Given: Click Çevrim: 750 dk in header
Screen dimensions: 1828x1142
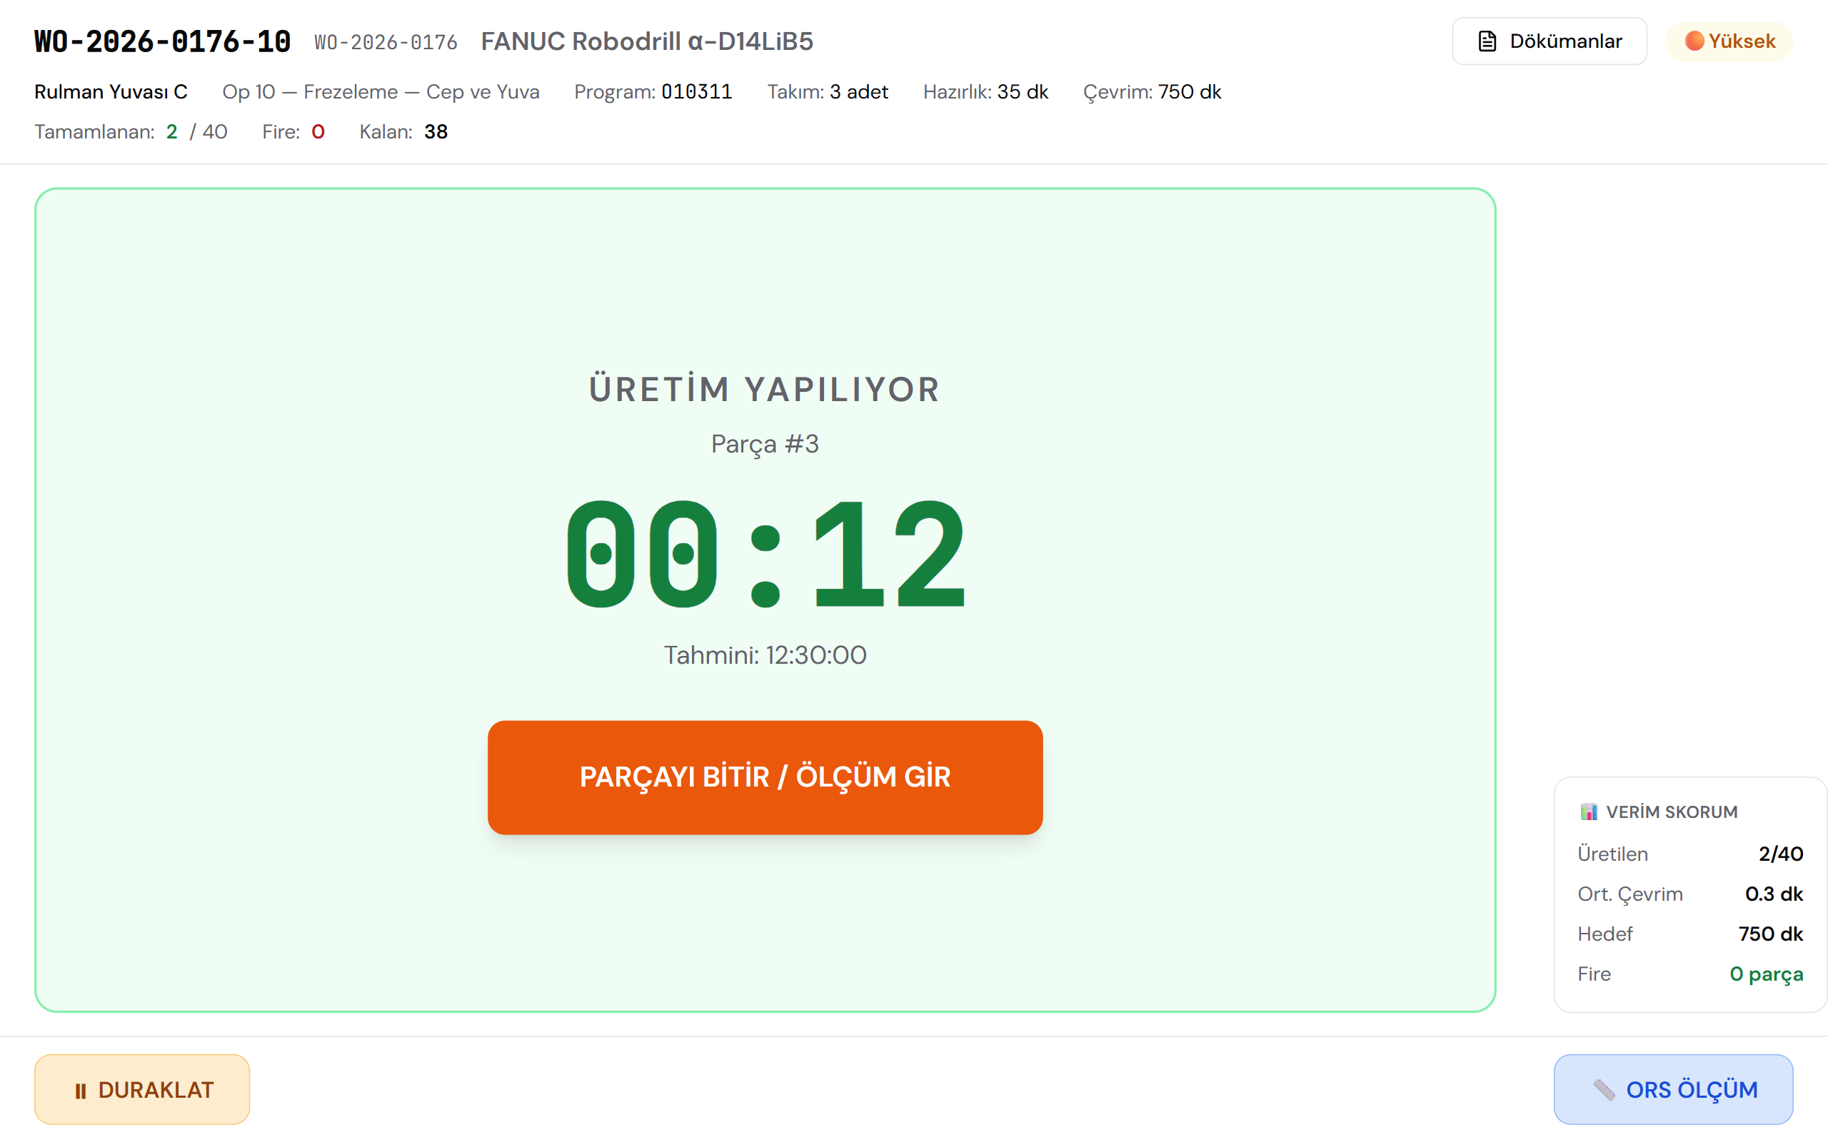Looking at the screenshot, I should coord(1152,91).
